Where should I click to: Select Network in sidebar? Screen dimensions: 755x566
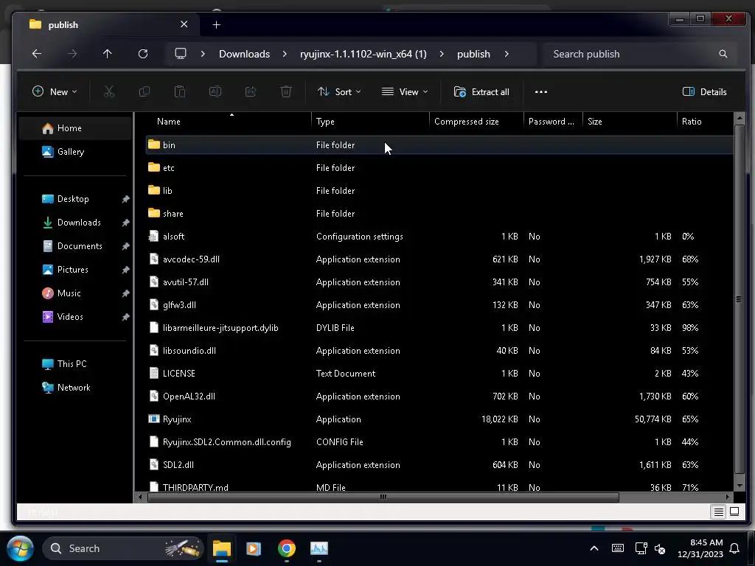[x=74, y=388]
